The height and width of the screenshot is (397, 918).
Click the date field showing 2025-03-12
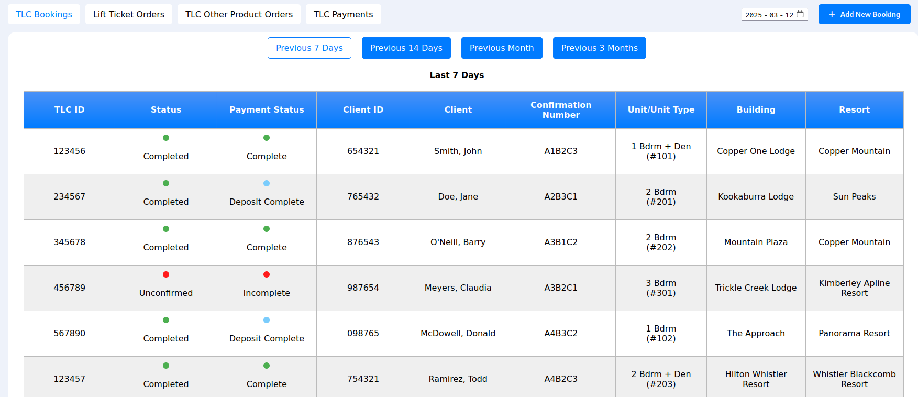[x=775, y=15]
